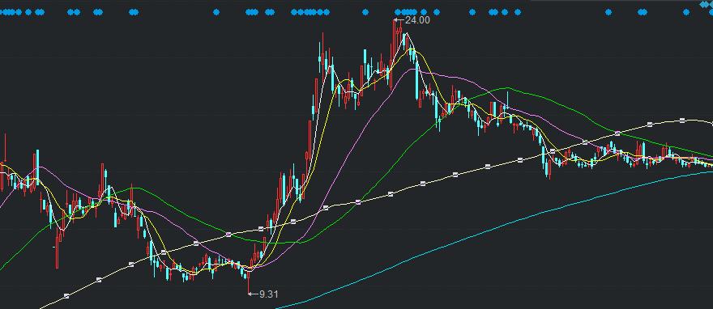Select the first blue dot at top-left edge
The image size is (713, 309).
(x=2, y=12)
